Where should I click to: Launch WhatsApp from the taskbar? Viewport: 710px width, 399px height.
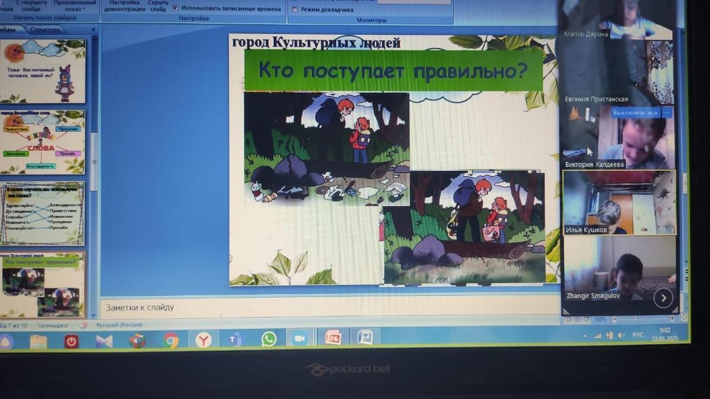click(269, 339)
